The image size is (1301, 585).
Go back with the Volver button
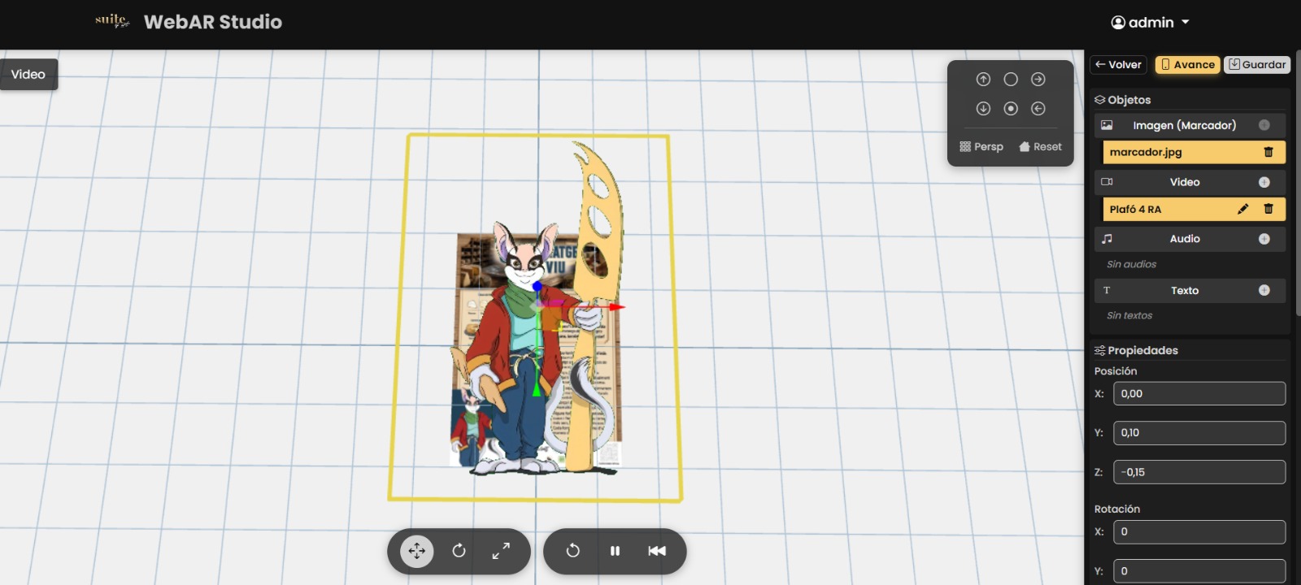pos(1118,65)
